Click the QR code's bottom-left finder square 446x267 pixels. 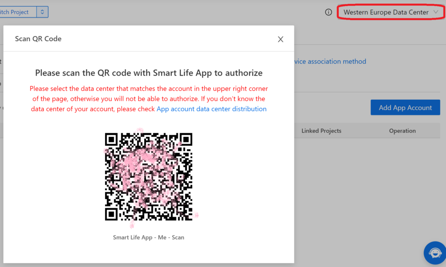[x=111, y=214]
